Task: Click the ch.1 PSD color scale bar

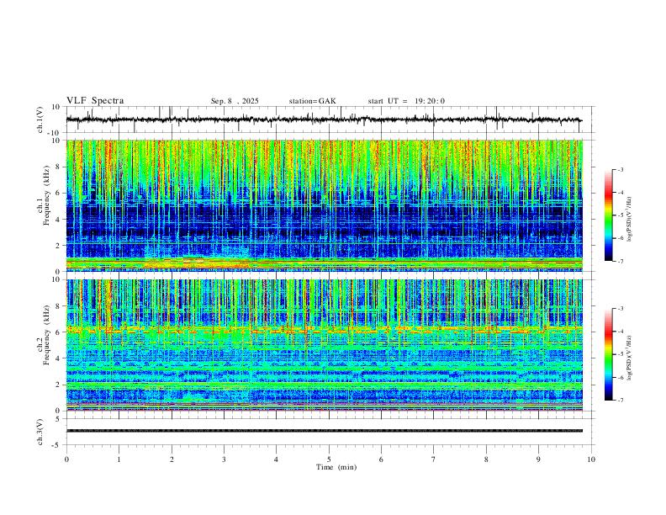Action: (608, 215)
